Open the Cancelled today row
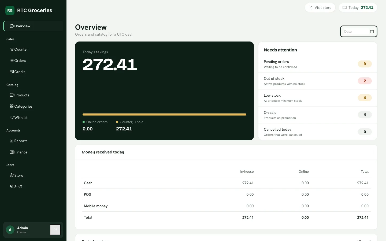Viewport: 386px width, 241px height. 318,132
